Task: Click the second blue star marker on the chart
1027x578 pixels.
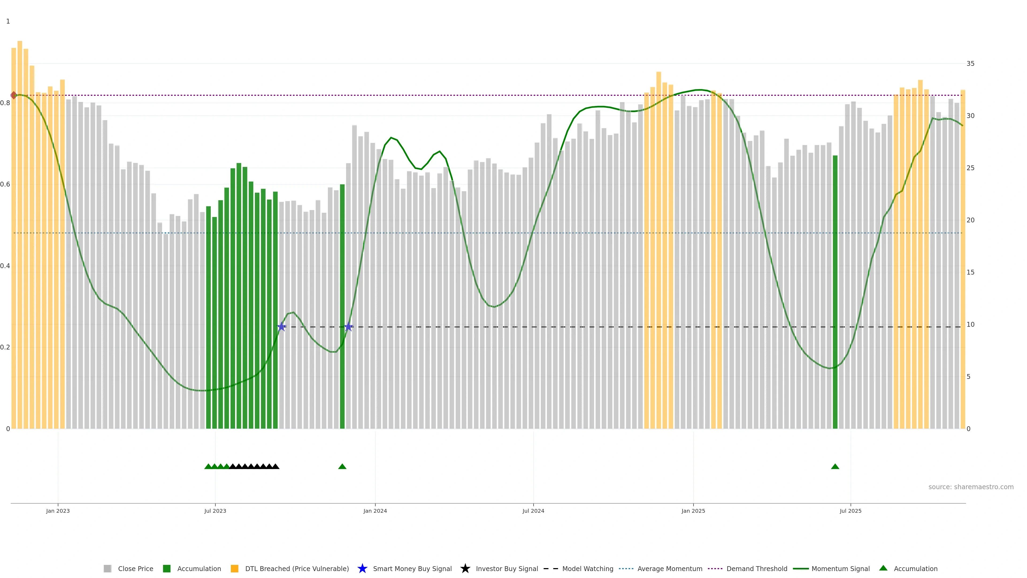Action: point(348,327)
